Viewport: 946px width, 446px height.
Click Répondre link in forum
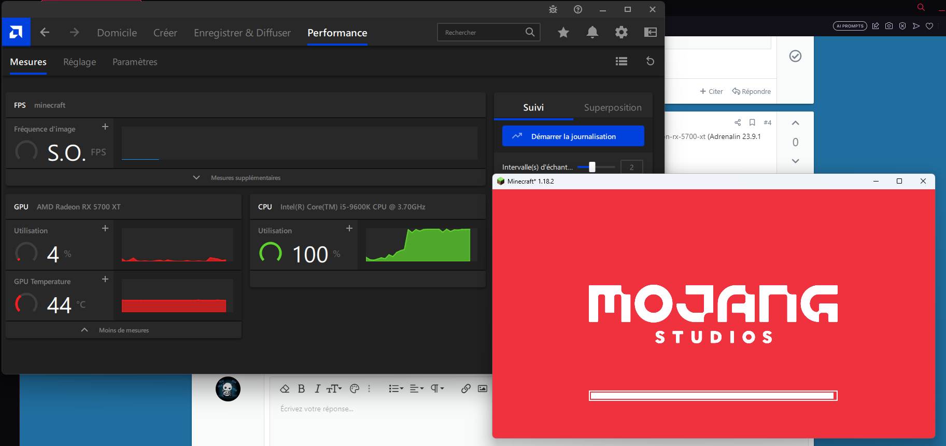click(751, 91)
